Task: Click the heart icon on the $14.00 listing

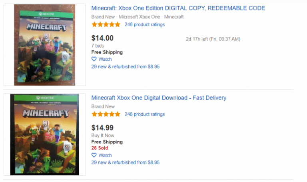Action: (x=94, y=59)
